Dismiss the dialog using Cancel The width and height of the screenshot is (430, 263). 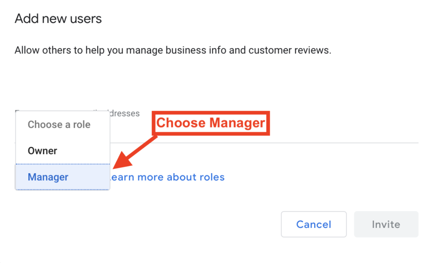314,224
